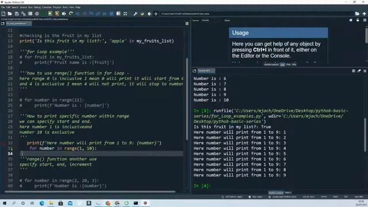Re-run last script toolbar icon

[71, 14]
